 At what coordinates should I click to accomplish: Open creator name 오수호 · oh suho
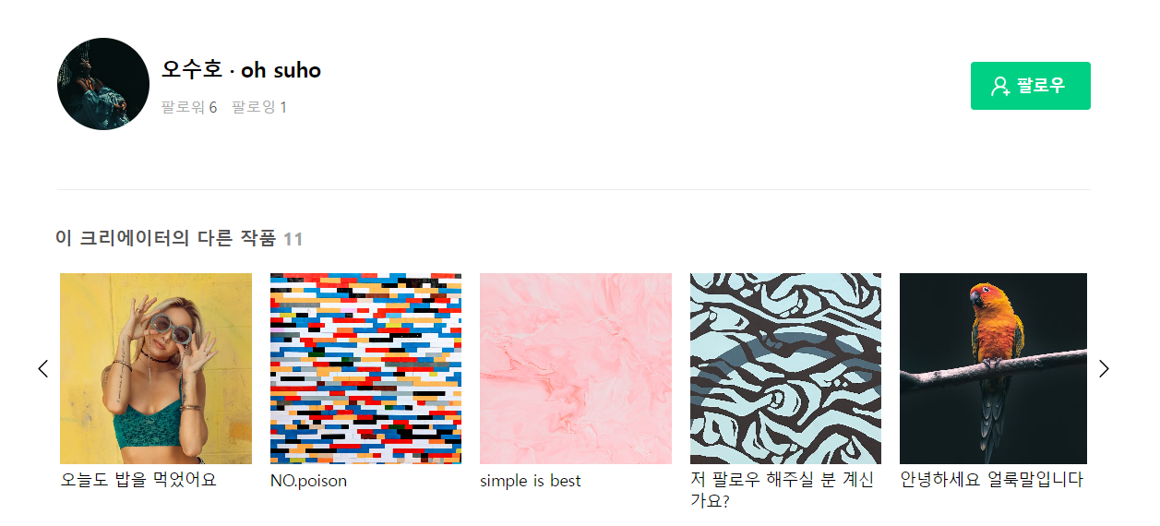(x=241, y=69)
